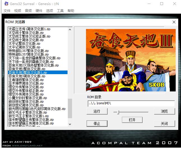
Task: Open the 硬件 menu
Action: click(x=39, y=11)
